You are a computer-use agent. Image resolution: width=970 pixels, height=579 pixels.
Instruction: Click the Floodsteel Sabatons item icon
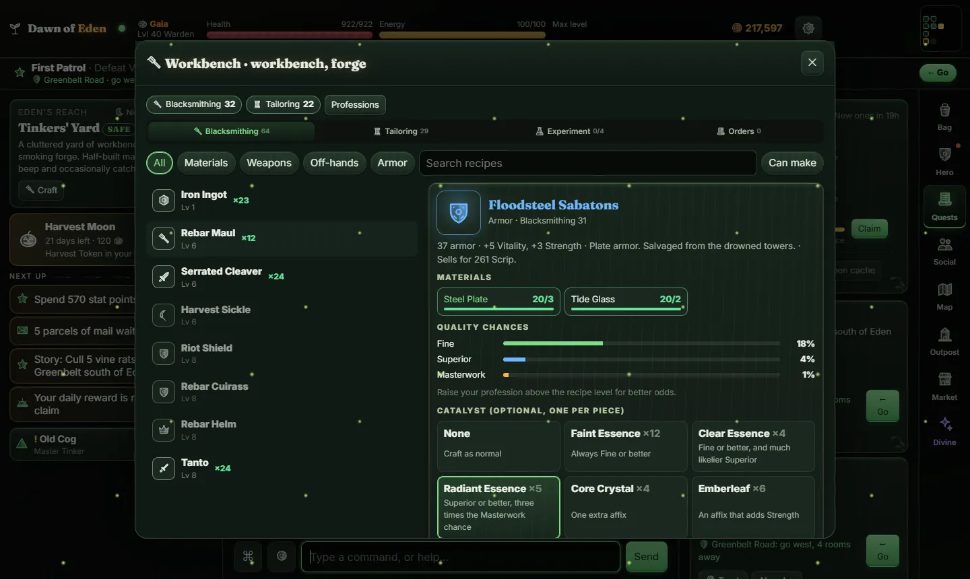click(459, 213)
